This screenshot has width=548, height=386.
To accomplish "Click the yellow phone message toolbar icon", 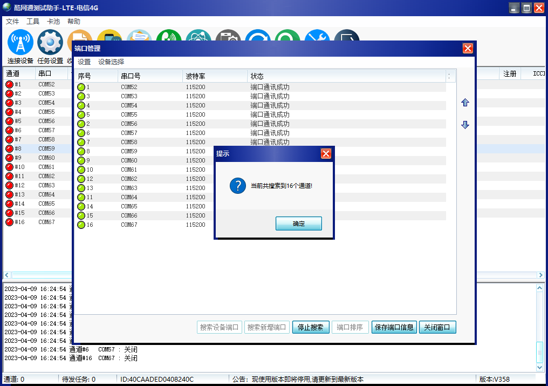I will (x=109, y=35).
